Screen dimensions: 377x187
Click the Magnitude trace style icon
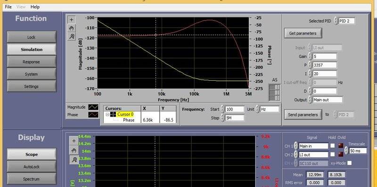pos(93,107)
